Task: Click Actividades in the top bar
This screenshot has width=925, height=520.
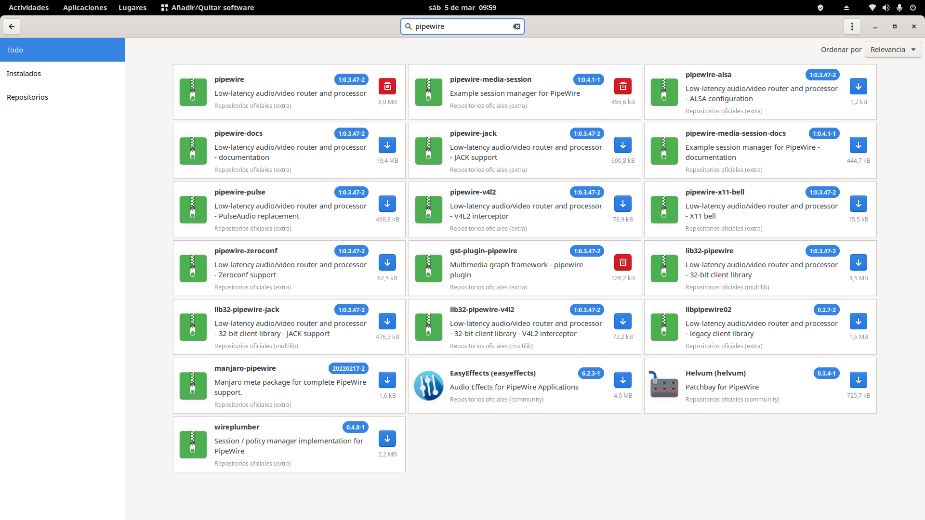Action: coord(28,8)
